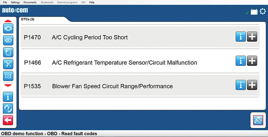This screenshot has height=137, width=268.
Task: Expand P1470 details with plus button
Action: [252, 37]
